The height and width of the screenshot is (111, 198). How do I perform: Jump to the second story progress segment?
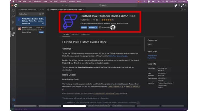point(50,106)
